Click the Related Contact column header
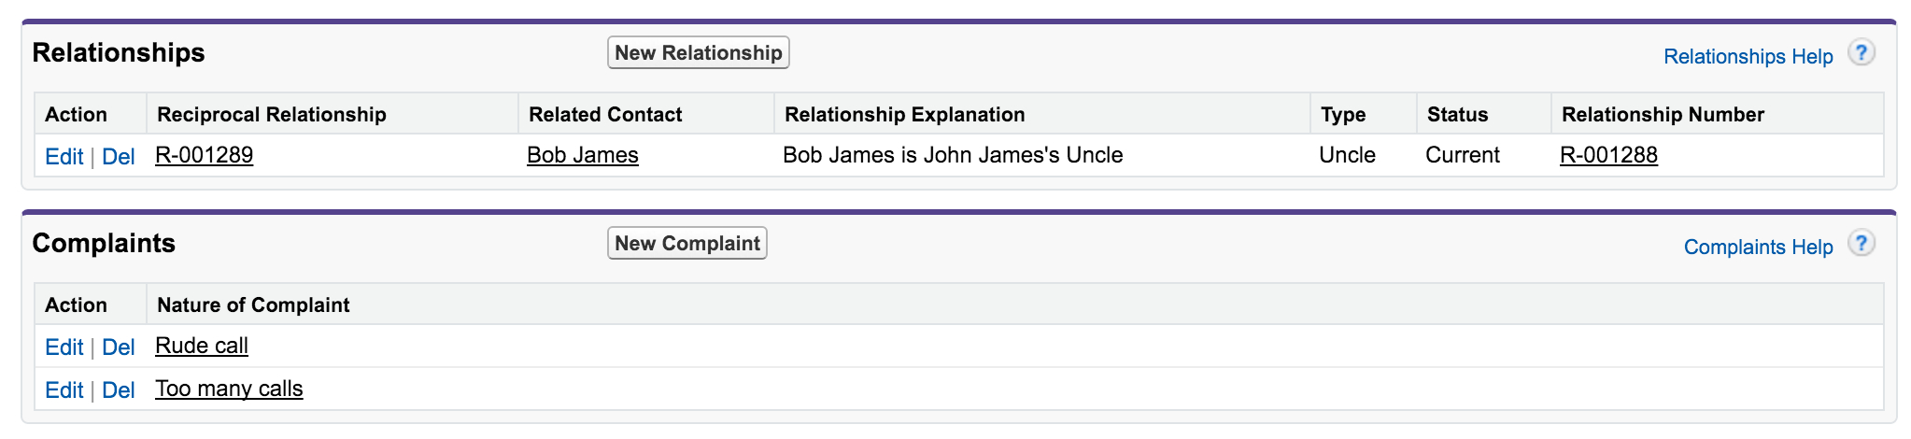The width and height of the screenshot is (1911, 439). (x=605, y=115)
